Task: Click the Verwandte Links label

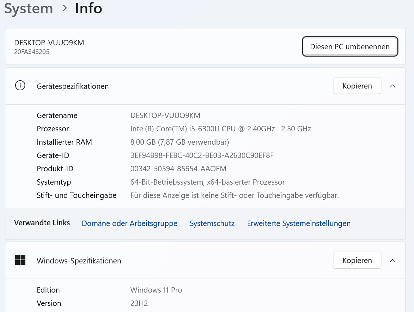Action: pyautogui.click(x=42, y=223)
